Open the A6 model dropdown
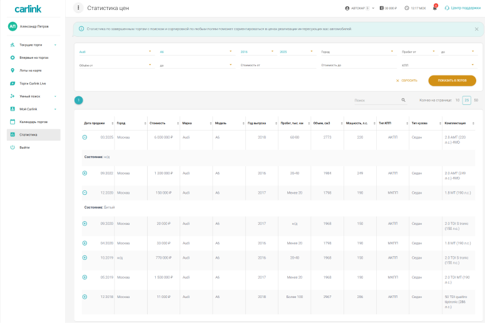 click(195, 52)
